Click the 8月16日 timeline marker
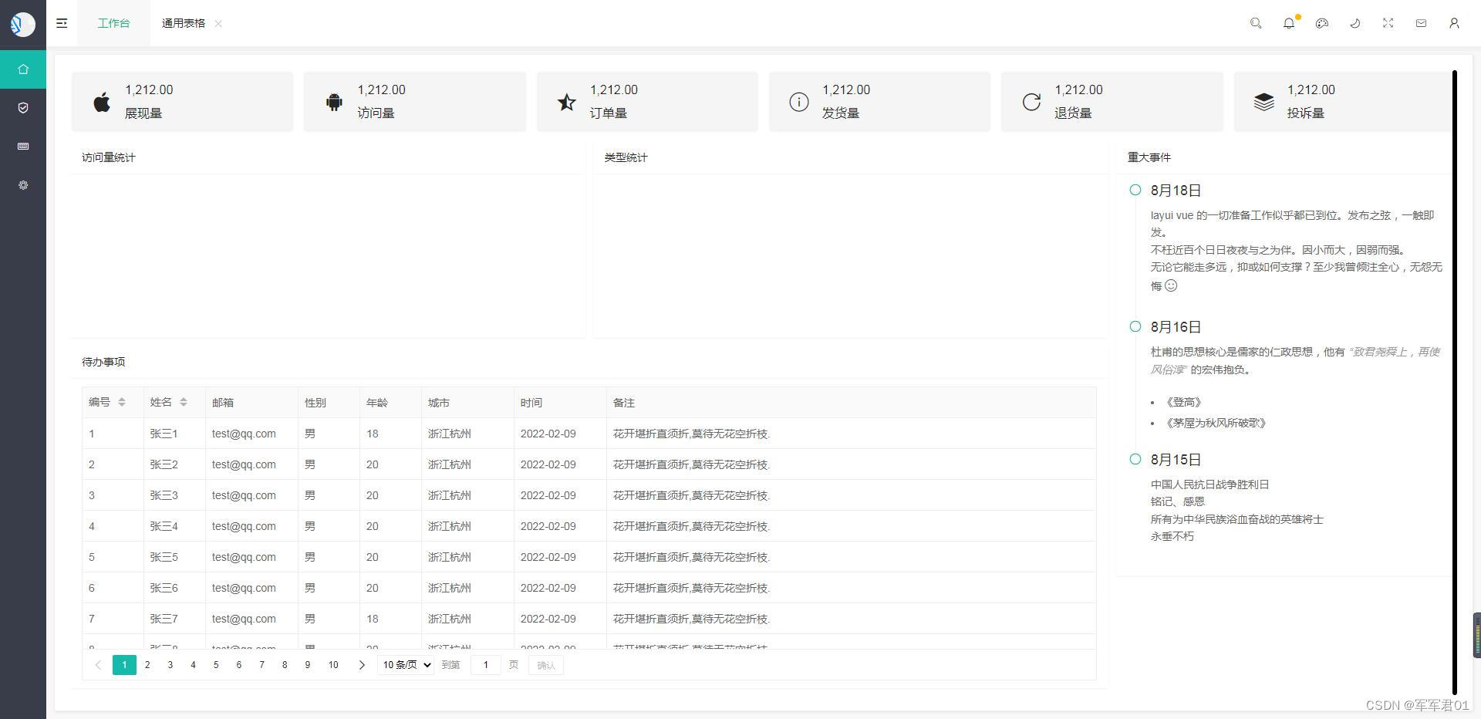Screen dimensions: 1481x719 pyautogui.click(x=1135, y=326)
